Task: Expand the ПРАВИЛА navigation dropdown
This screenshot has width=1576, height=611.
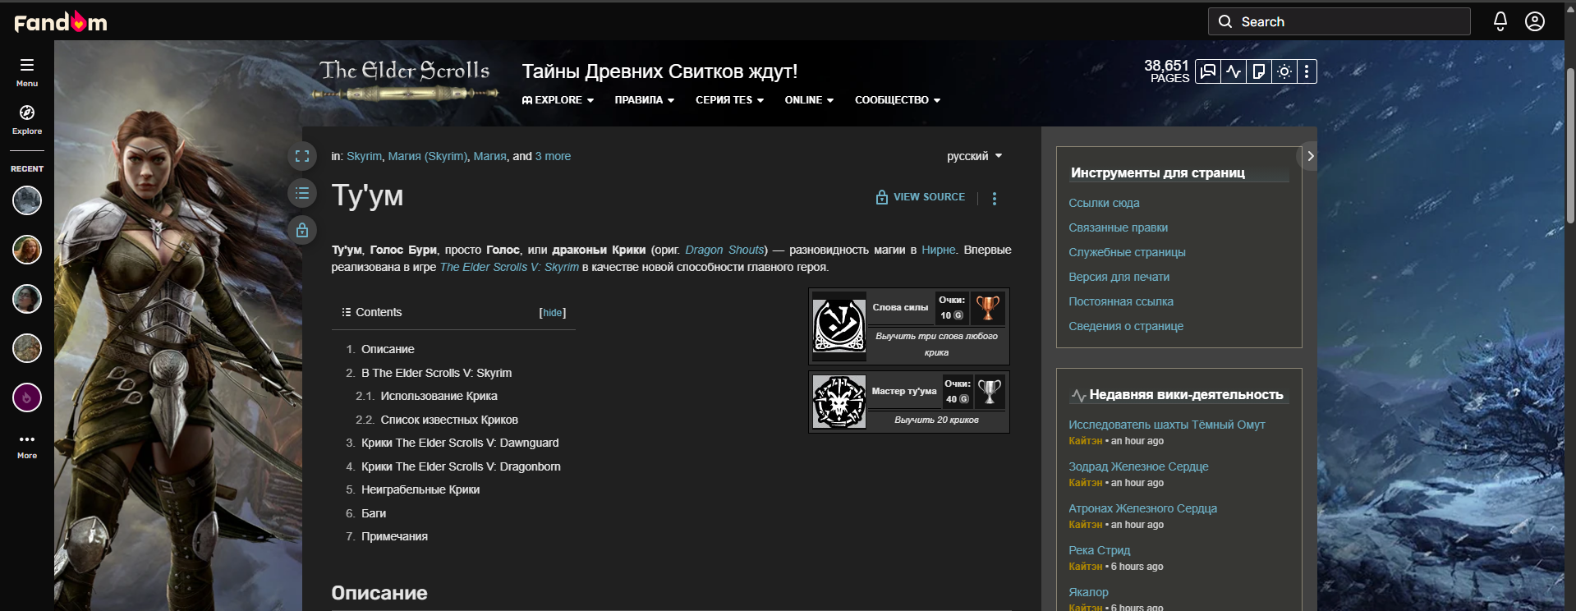Action: tap(645, 100)
